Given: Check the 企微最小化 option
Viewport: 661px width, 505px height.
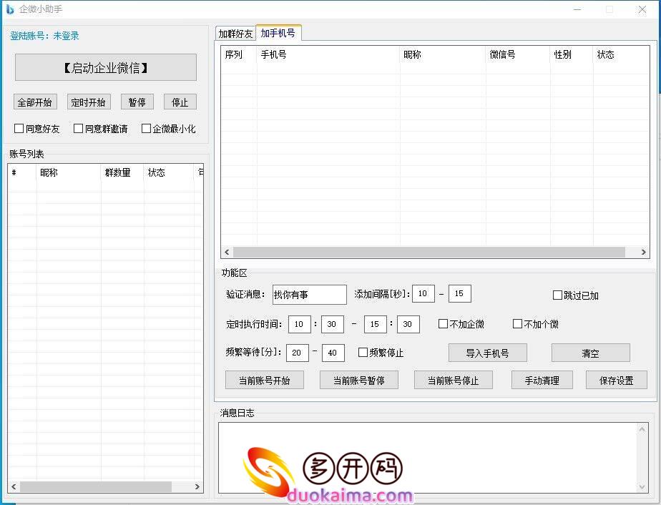Looking at the screenshot, I should pos(146,129).
